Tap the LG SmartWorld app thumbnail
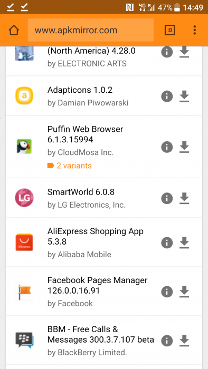Screen dimensions: 208x369 tap(24, 198)
